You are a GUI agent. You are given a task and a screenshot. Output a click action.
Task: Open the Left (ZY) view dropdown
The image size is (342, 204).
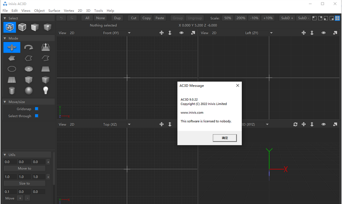click(271, 33)
